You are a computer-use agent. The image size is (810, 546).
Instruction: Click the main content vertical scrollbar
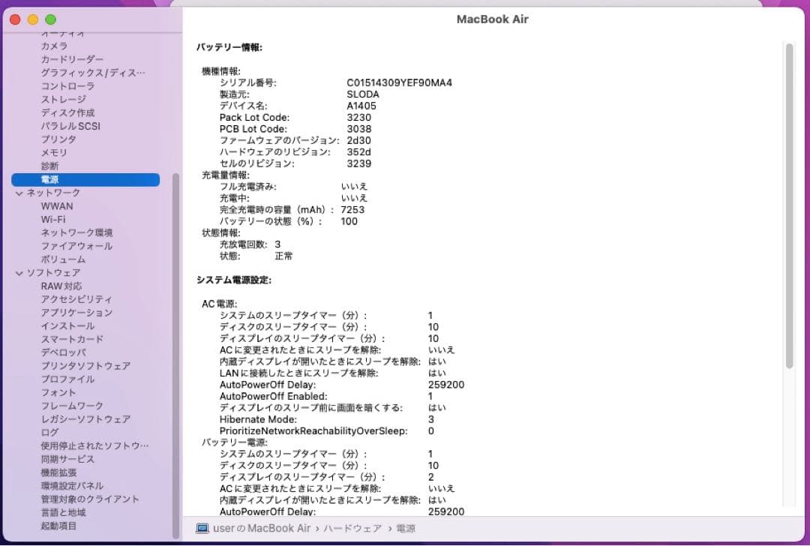click(x=789, y=205)
